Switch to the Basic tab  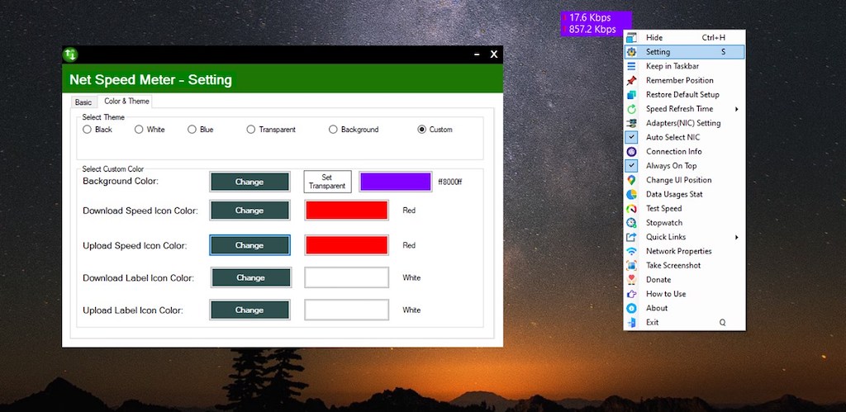(83, 102)
